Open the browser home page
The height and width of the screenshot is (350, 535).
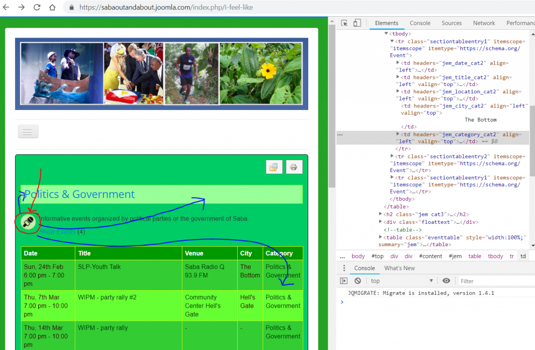[x=52, y=7]
